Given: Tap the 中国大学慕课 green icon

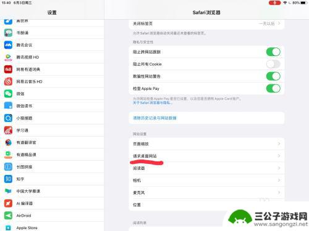Looking at the screenshot, I should 8,191.
